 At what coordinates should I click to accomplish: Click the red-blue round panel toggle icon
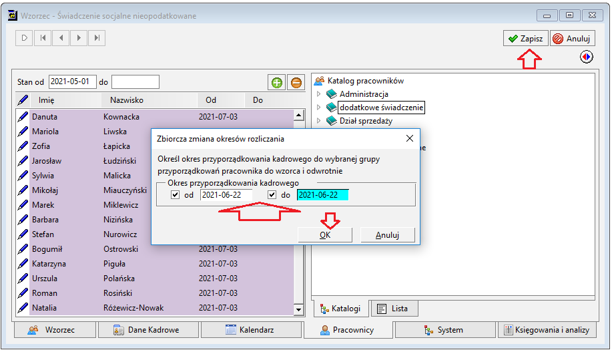tap(586, 57)
